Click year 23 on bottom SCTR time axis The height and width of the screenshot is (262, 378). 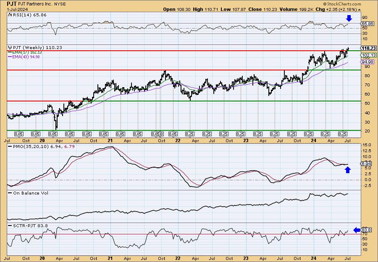pyautogui.click(x=246, y=258)
